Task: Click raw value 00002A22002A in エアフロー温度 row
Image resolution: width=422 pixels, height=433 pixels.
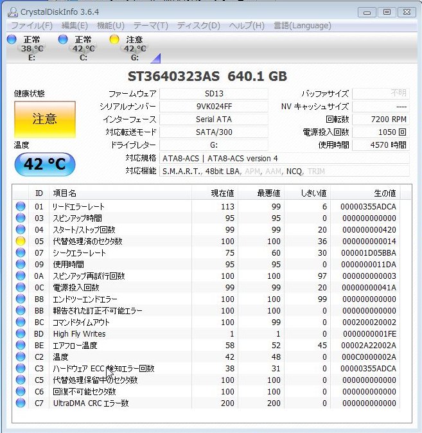Action: (369, 346)
